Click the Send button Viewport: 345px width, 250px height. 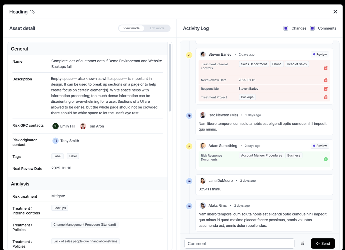[323, 243]
